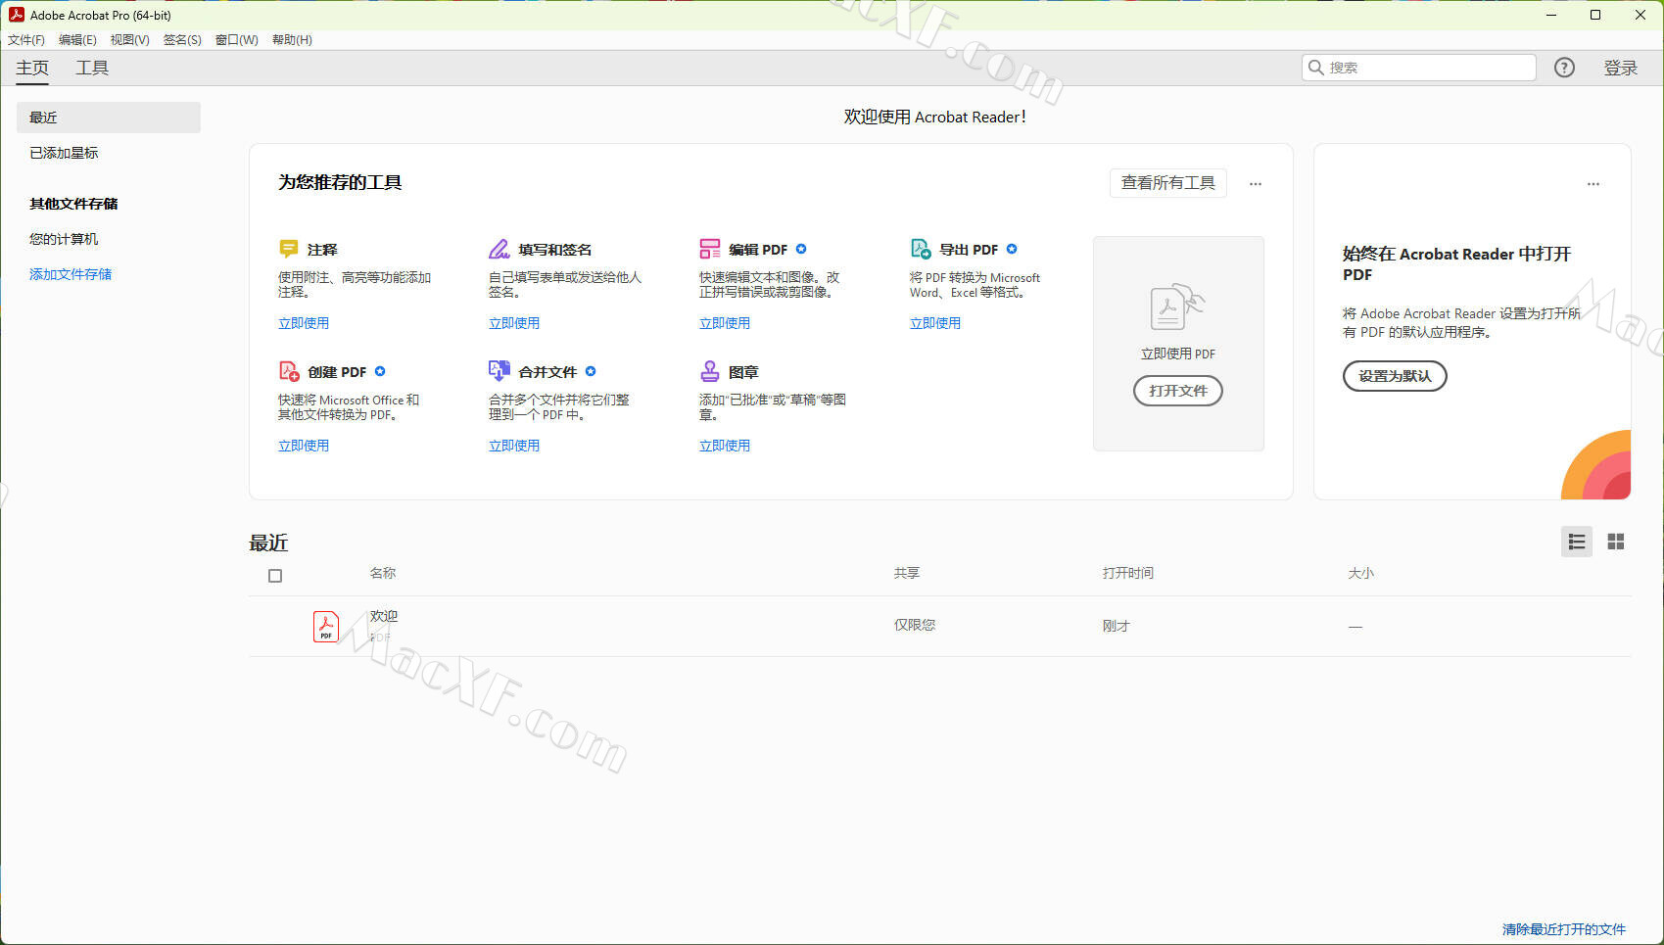
Task: Click 立即使用 under 填写和签名
Action: (514, 323)
